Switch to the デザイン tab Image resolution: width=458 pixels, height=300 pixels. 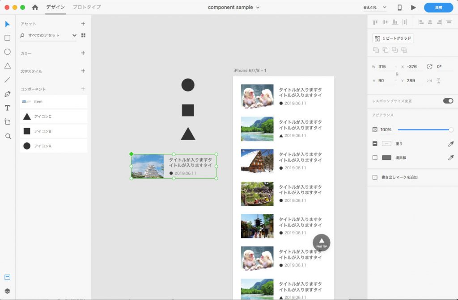click(x=56, y=7)
